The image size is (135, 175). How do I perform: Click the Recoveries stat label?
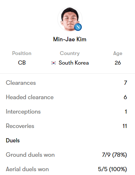(20, 126)
